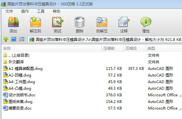Switch to list detail view icon

pyautogui.click(x=22, y=39)
